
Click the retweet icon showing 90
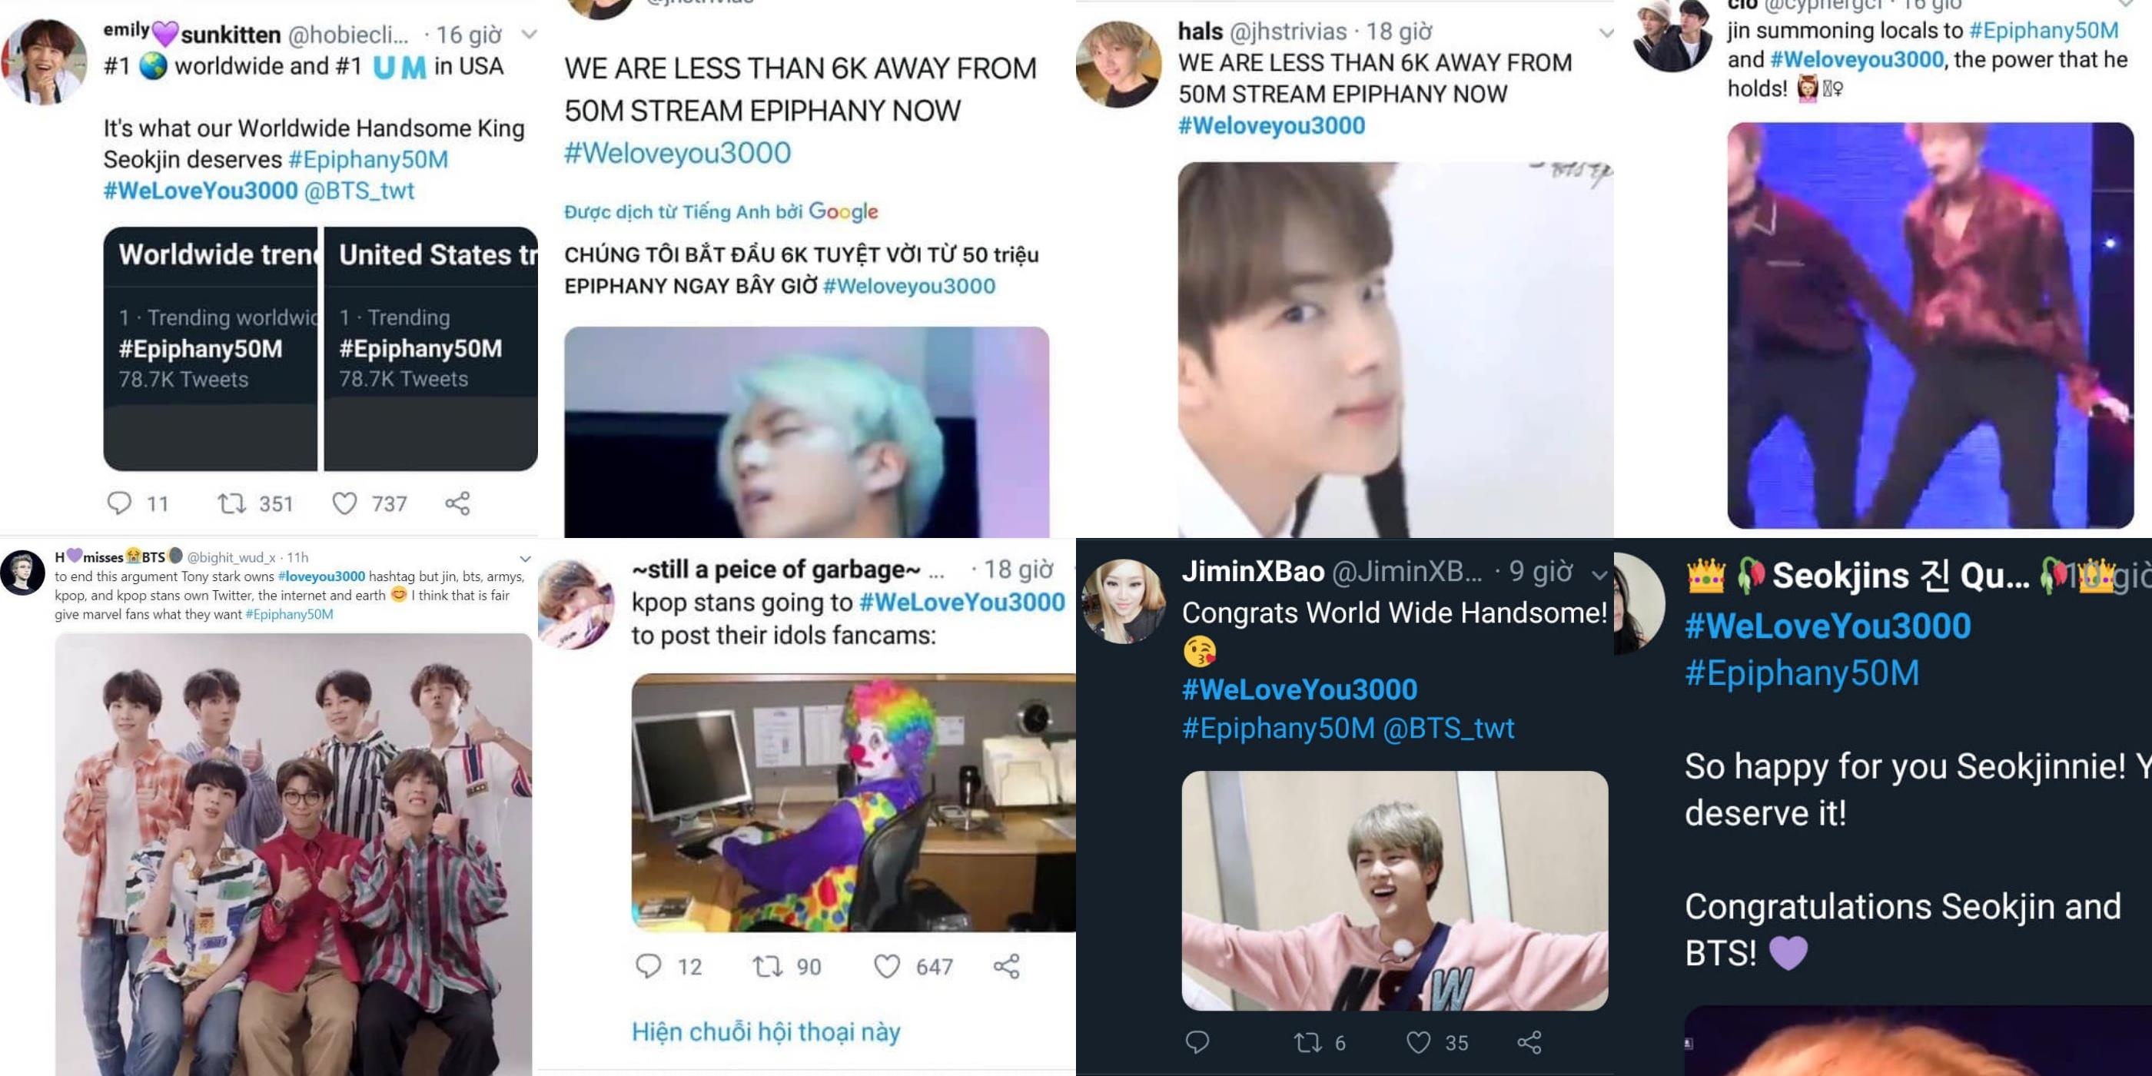[x=767, y=967]
